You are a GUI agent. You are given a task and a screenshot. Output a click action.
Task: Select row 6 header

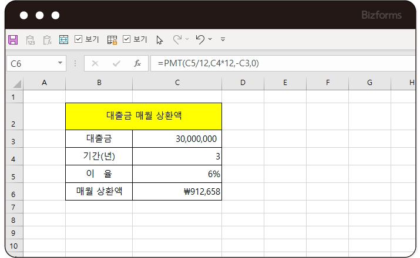(x=15, y=192)
